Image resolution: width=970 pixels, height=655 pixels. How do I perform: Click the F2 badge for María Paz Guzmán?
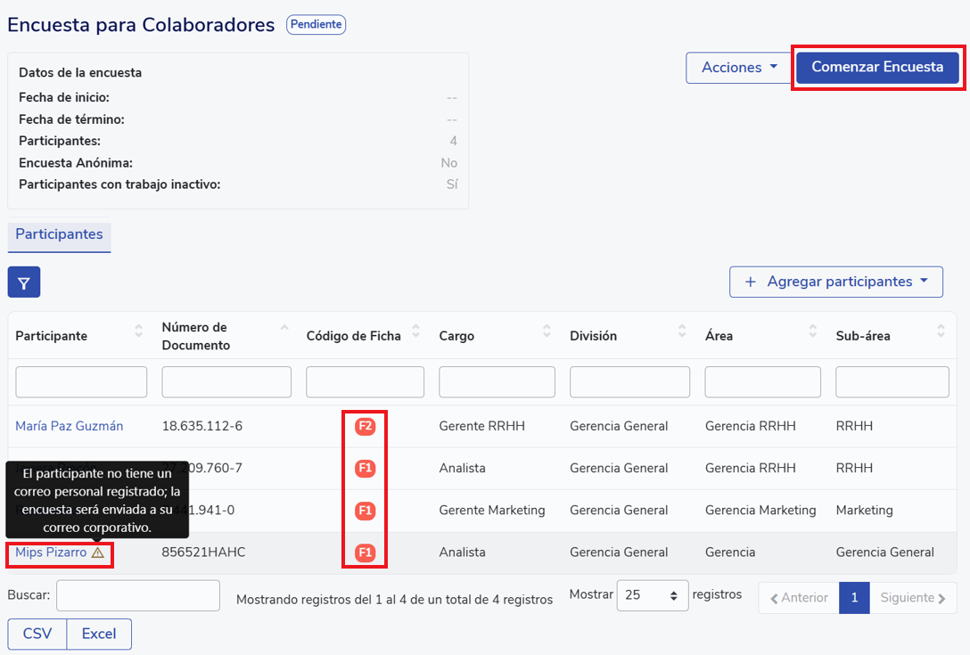365,426
